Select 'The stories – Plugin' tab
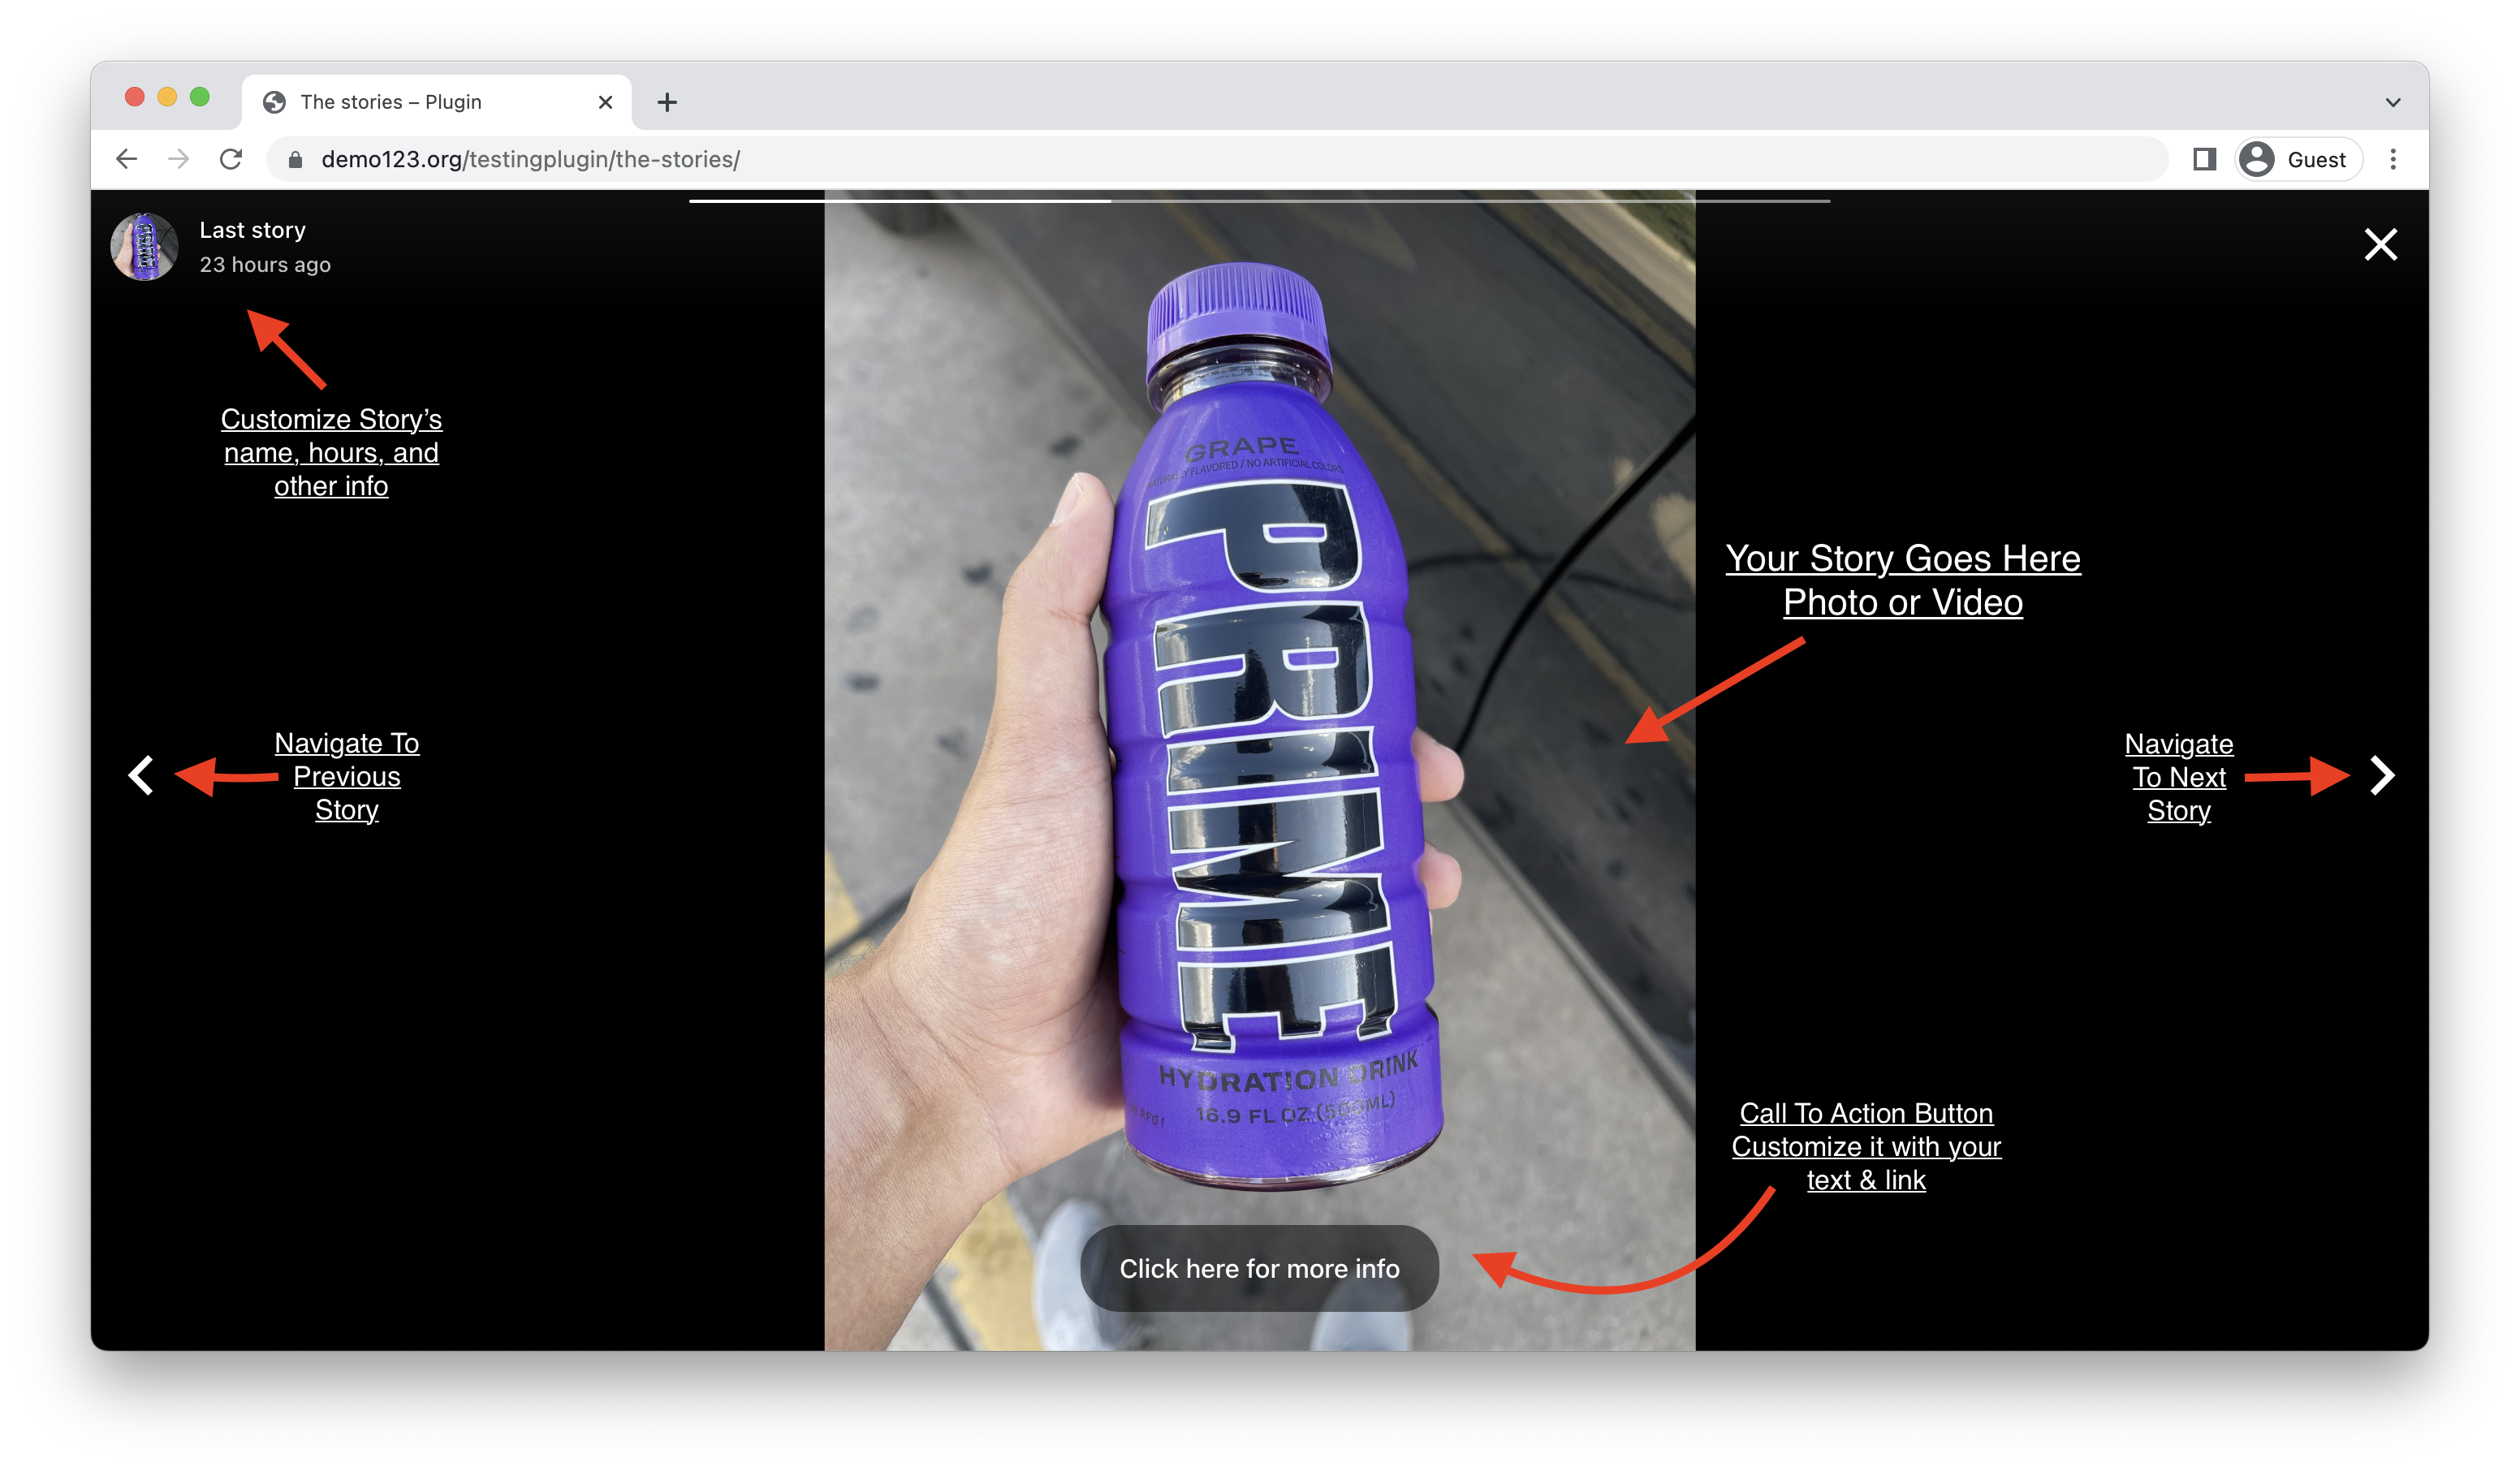 [x=437, y=102]
